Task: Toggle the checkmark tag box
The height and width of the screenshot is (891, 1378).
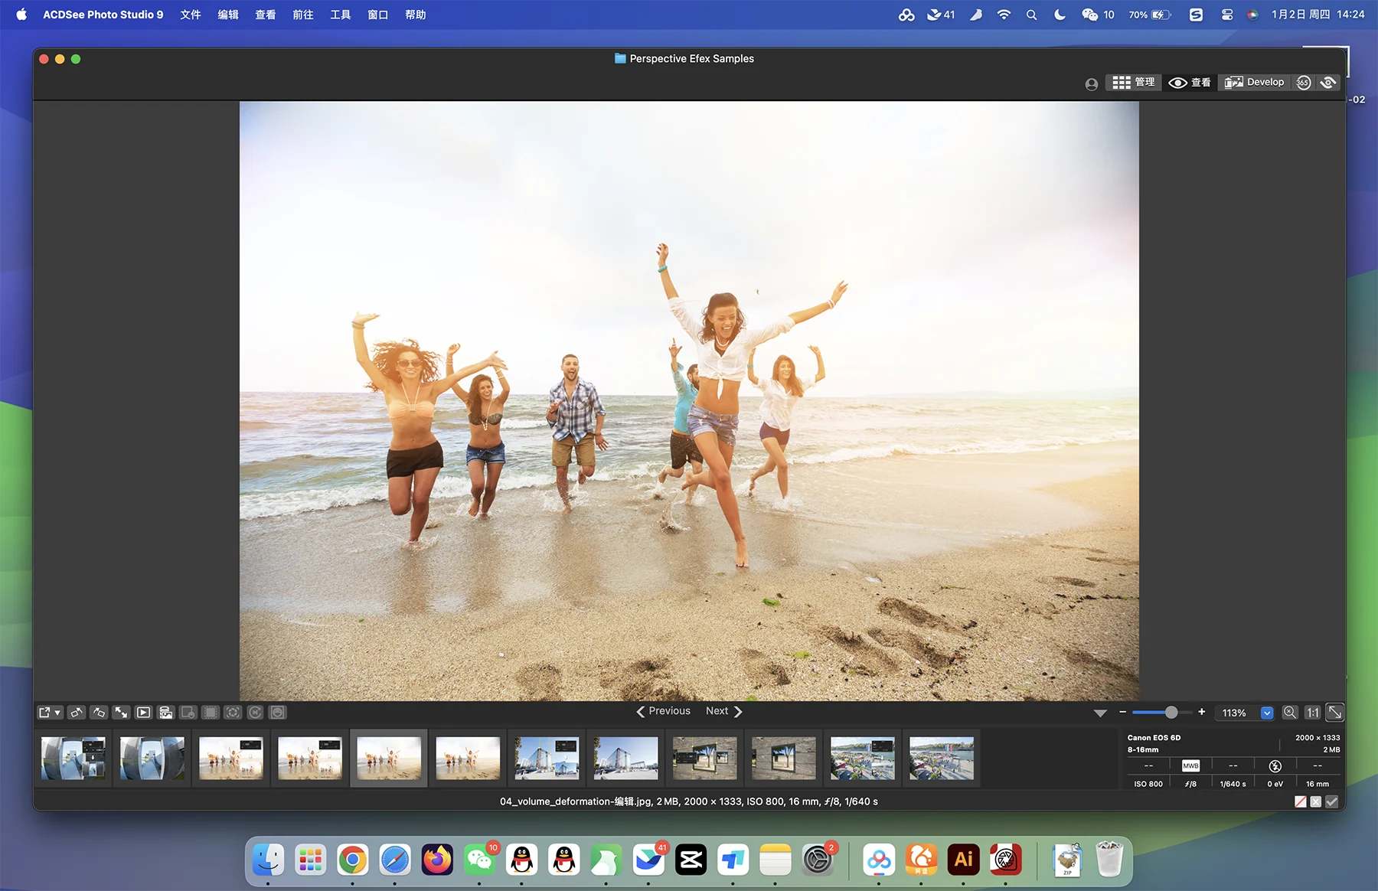Action: click(x=1332, y=801)
